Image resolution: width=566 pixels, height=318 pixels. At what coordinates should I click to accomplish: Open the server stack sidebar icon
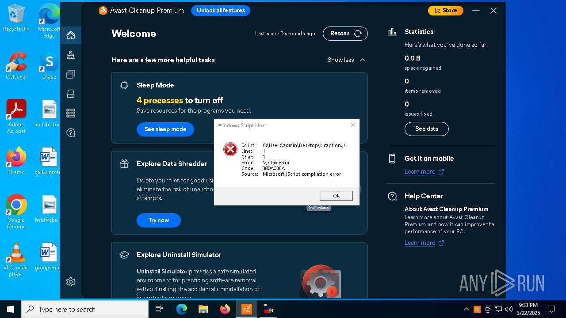71,113
